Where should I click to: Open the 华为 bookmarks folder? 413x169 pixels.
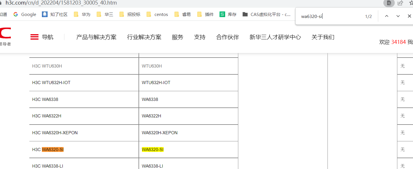[82, 14]
